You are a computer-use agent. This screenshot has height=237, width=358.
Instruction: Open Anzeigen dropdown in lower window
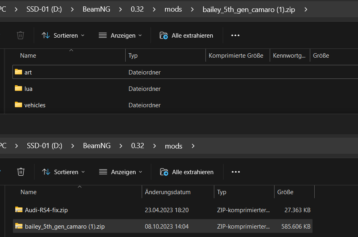(x=121, y=172)
